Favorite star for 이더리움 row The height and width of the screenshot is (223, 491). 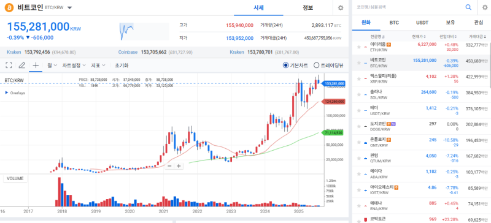359,47
